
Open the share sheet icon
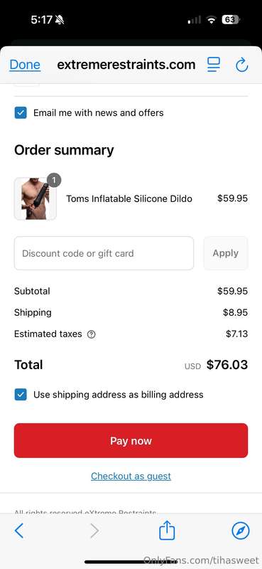(167, 530)
